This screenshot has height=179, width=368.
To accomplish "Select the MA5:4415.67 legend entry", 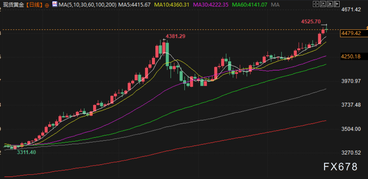I will coord(135,5).
